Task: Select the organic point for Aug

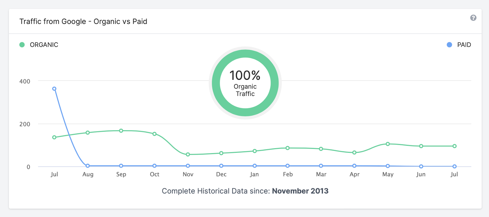Action: pyautogui.click(x=88, y=133)
